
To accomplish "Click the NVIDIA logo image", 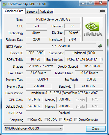I will tap(93, 29).
